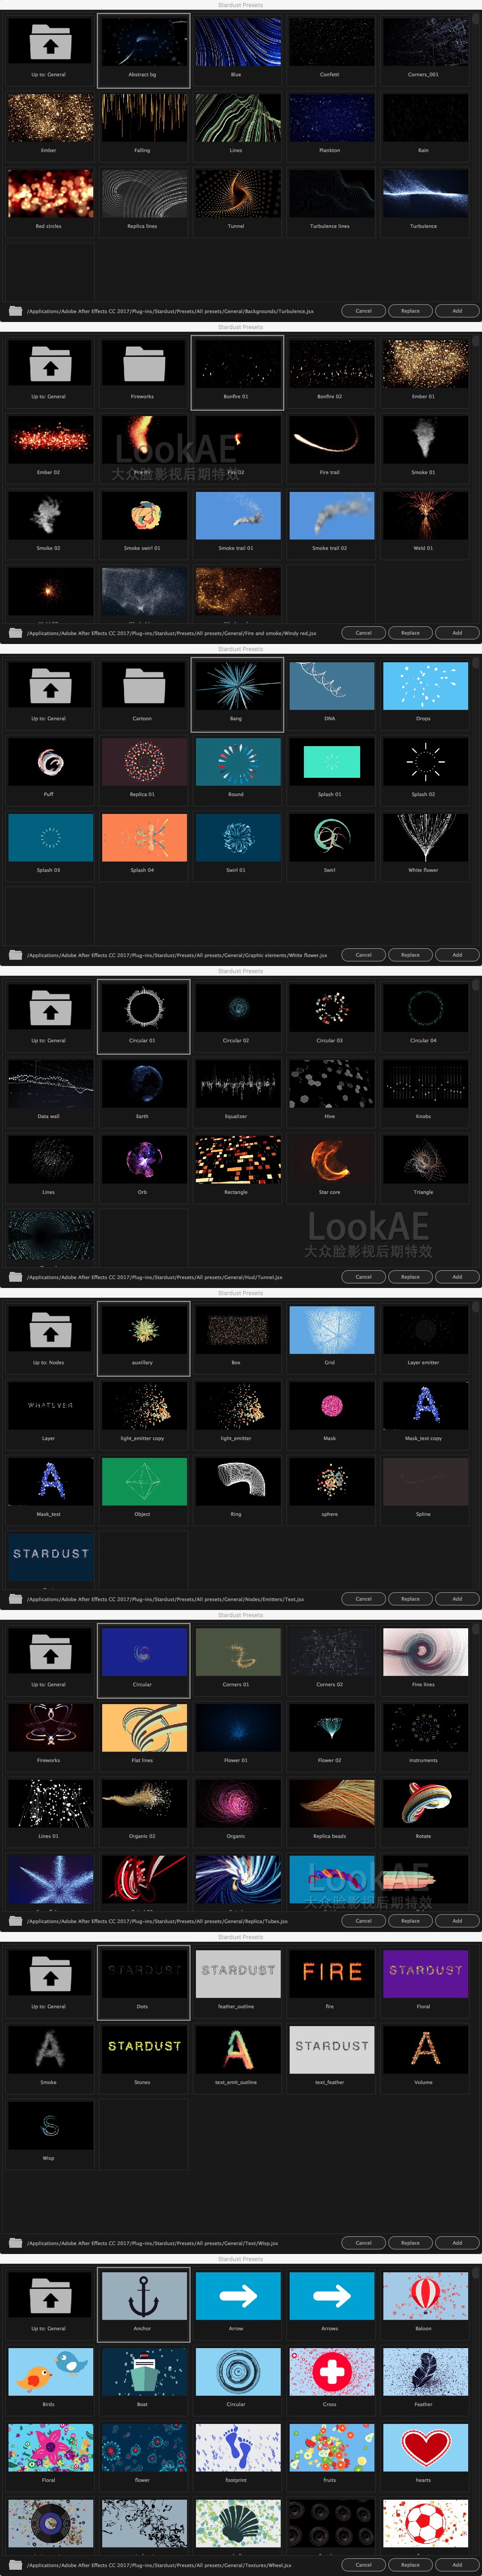Image resolution: width=482 pixels, height=2576 pixels.
Task: Choose the Star core preset
Action: tap(331, 1160)
